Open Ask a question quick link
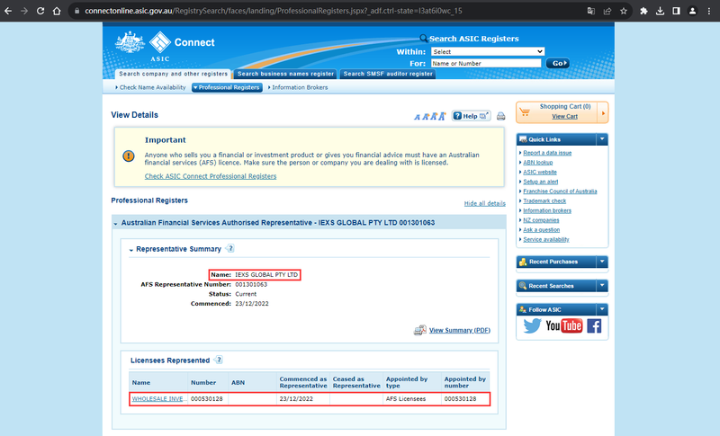The image size is (720, 436). coord(542,230)
